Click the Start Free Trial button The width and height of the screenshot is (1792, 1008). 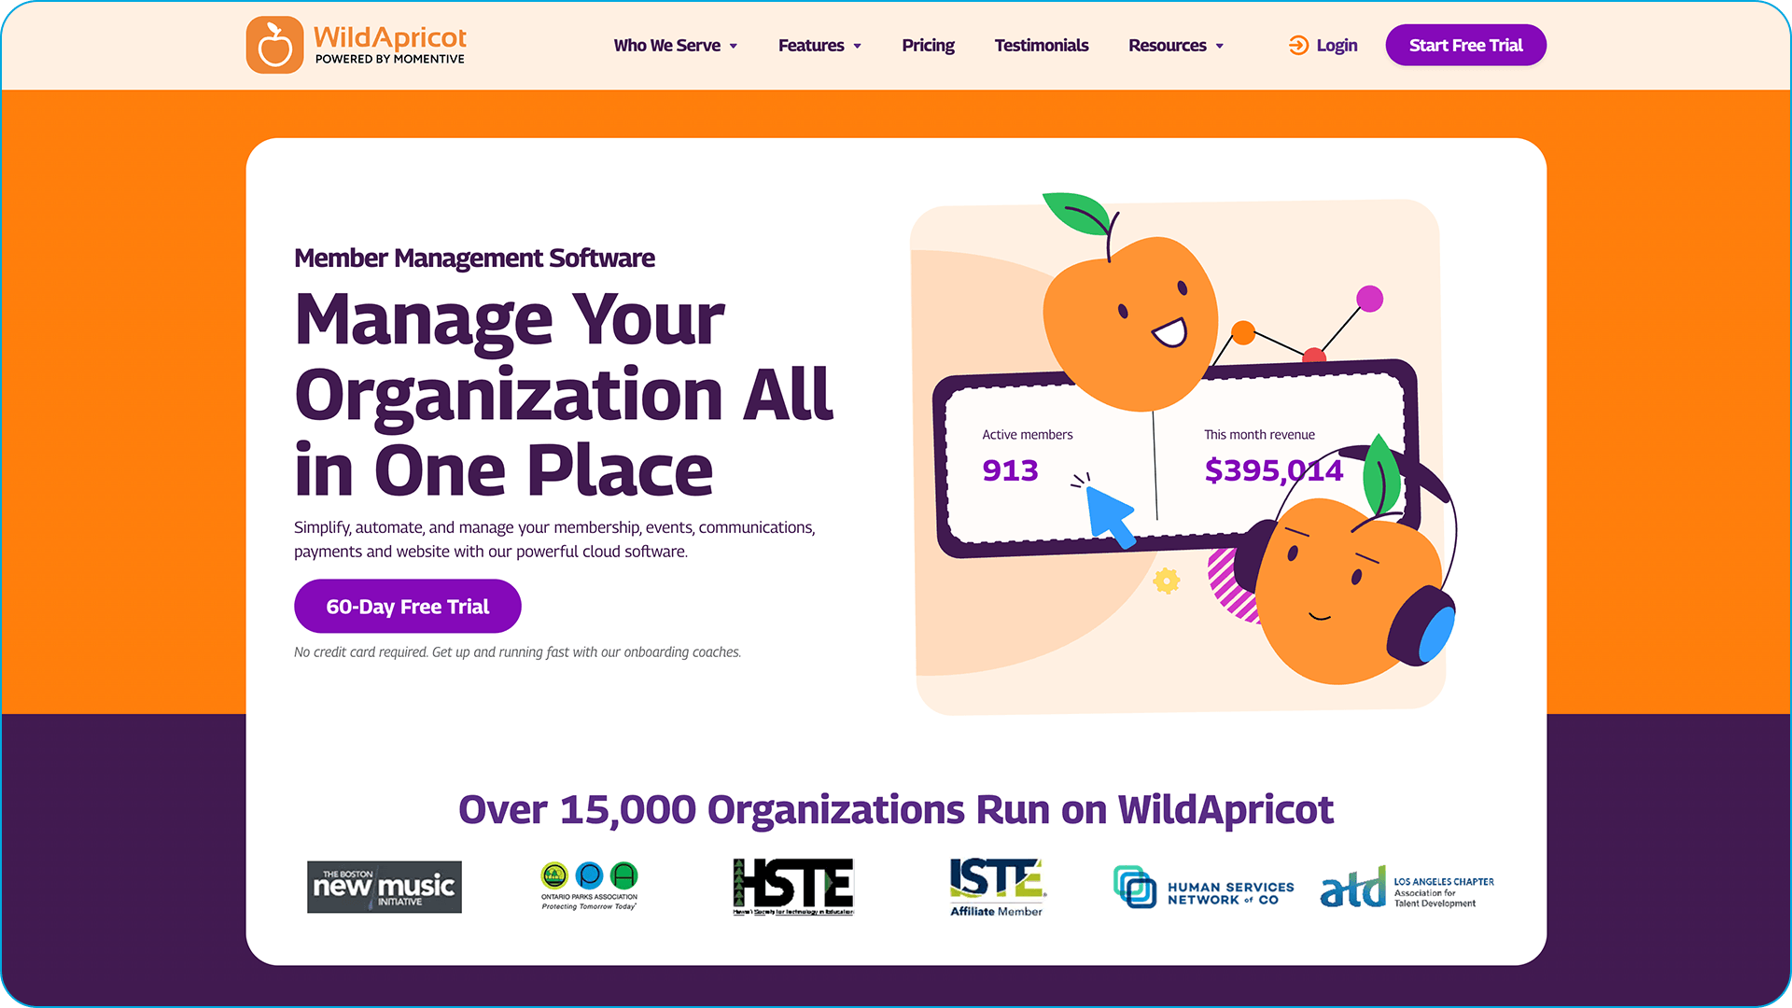pos(1465,45)
